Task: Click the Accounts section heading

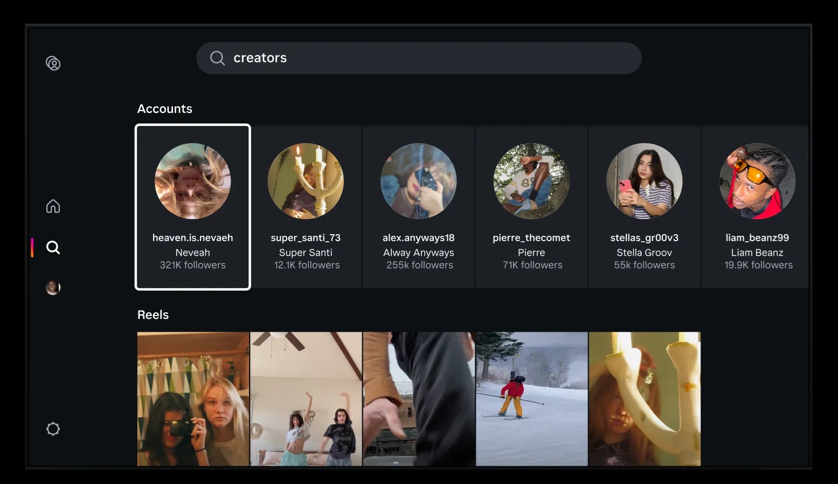Action: coord(164,108)
